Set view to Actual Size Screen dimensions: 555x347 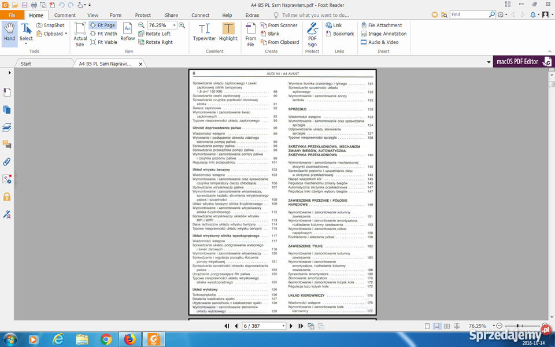click(x=80, y=34)
